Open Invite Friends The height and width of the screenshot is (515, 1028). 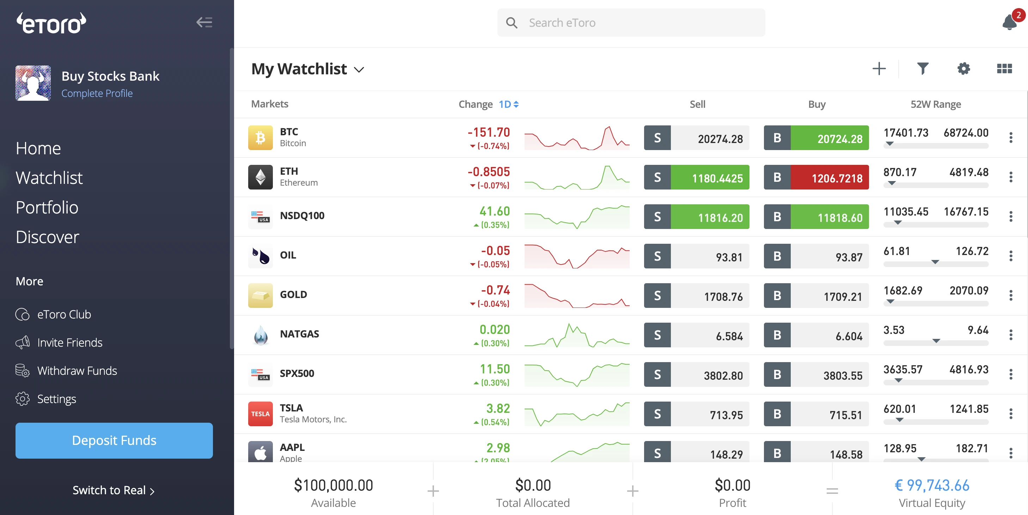click(59, 342)
